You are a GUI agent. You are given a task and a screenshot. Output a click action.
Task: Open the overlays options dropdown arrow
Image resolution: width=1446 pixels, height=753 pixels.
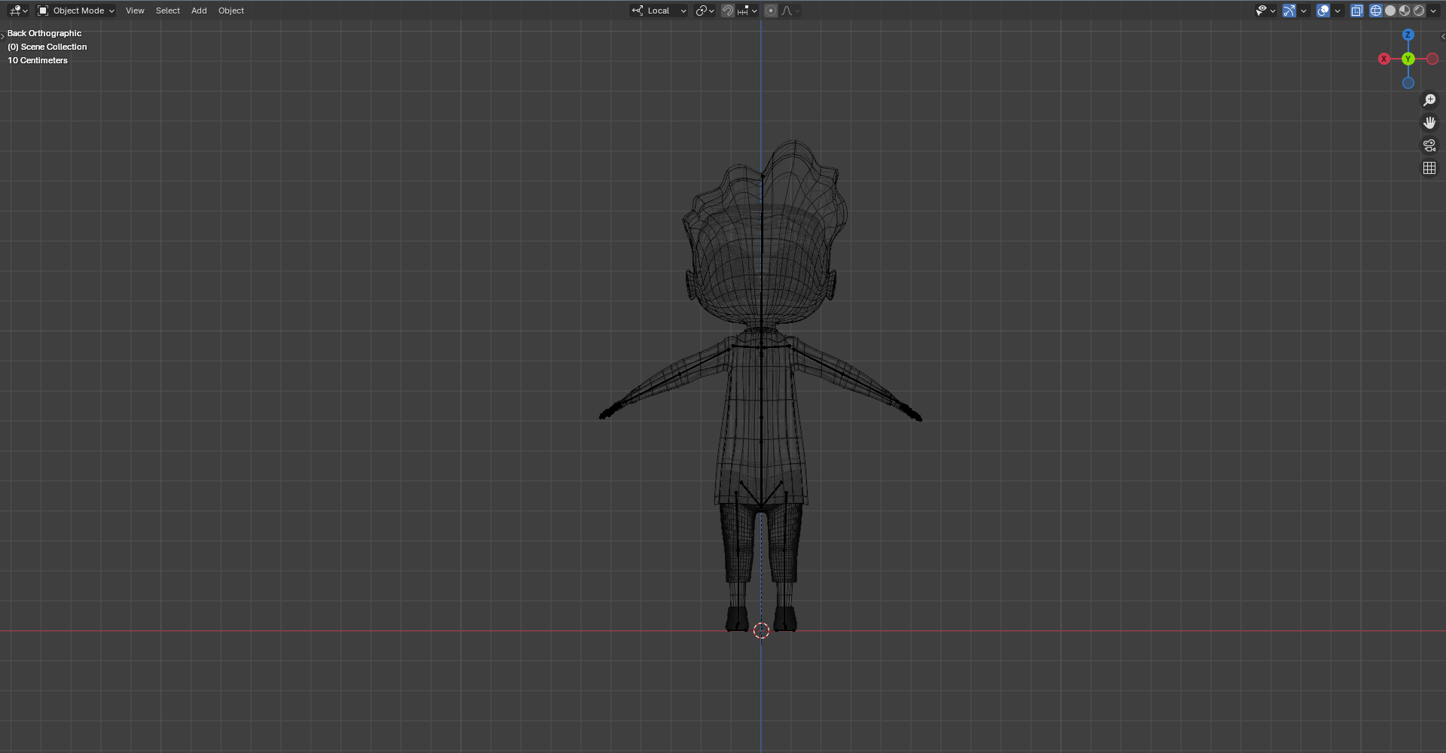click(x=1337, y=11)
